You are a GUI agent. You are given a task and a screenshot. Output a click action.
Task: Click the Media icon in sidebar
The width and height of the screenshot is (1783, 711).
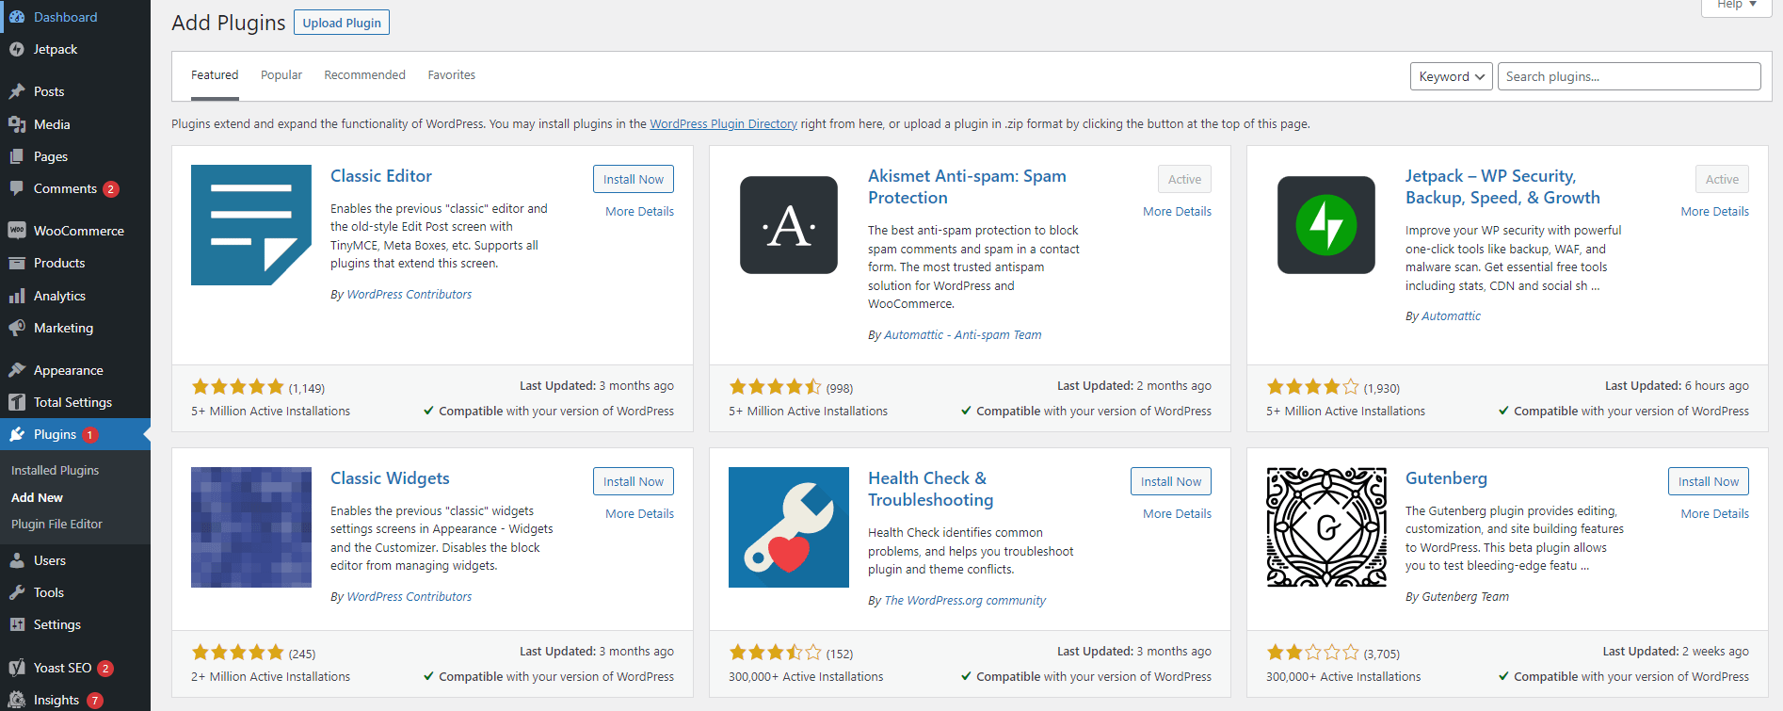click(17, 124)
